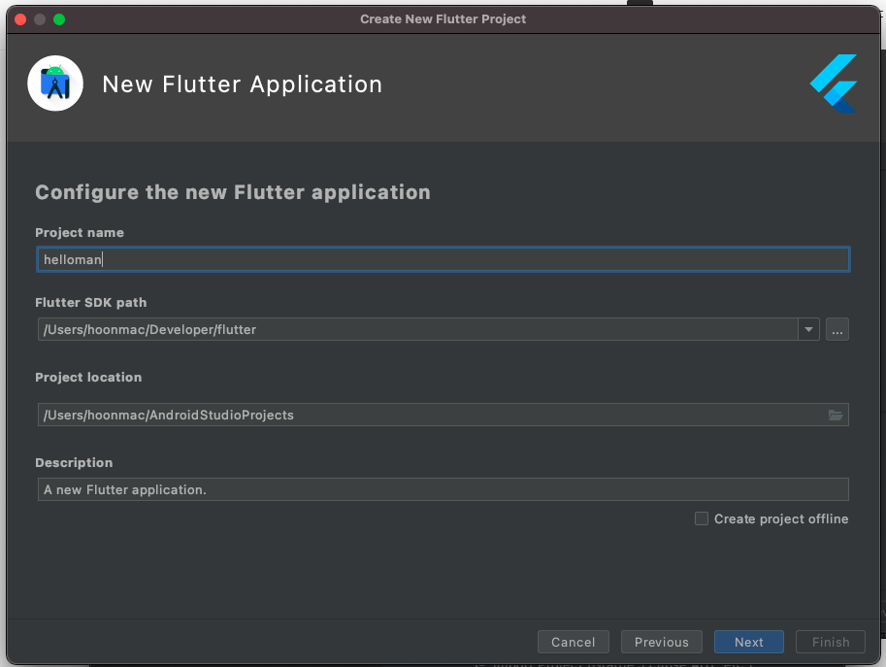Click the Flutter SDK path label

pyautogui.click(x=91, y=302)
